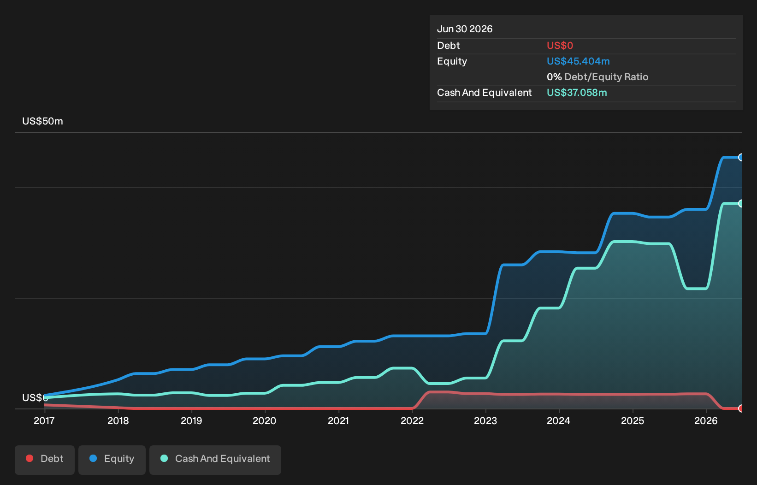Select the teal Cash endpoint marker

tap(741, 203)
